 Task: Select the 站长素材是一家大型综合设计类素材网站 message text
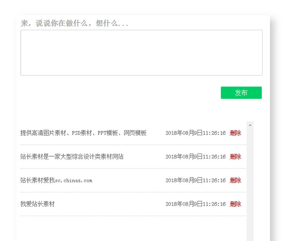(x=72, y=157)
